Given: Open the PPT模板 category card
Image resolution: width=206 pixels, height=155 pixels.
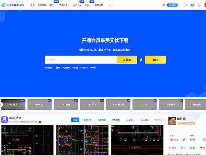Looking at the screenshot, I should 66,104.
